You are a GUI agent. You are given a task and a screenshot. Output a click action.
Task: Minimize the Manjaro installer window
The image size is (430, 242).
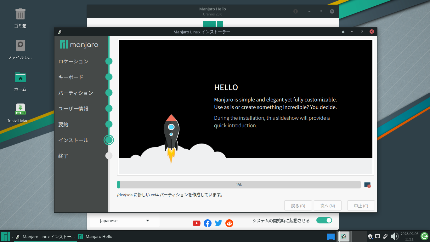pyautogui.click(x=352, y=32)
